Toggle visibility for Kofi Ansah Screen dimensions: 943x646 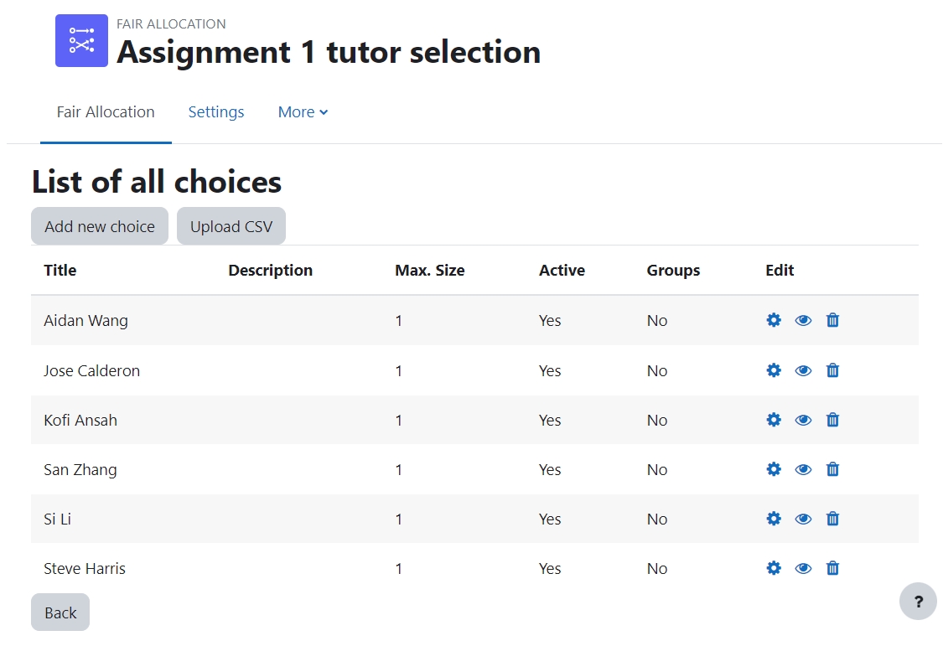[x=802, y=419]
